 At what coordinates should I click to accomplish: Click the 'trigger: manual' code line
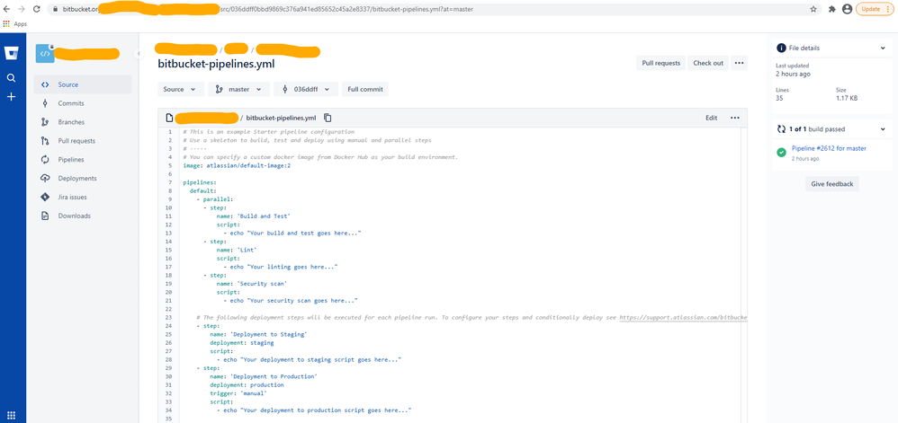click(238, 393)
